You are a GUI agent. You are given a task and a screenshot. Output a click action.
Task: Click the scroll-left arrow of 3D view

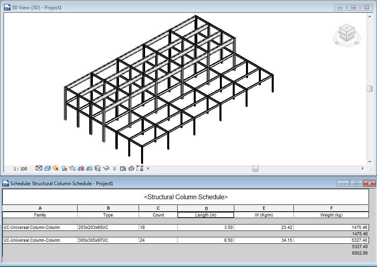point(148,169)
